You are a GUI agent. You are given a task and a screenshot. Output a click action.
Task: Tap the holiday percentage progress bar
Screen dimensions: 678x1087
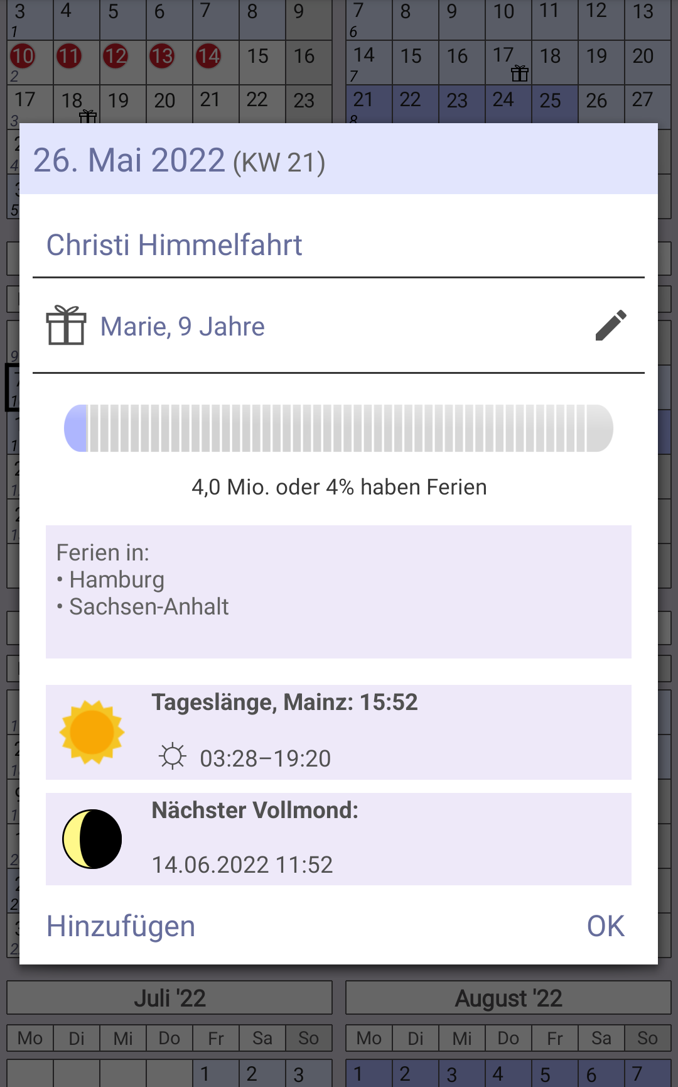(338, 429)
